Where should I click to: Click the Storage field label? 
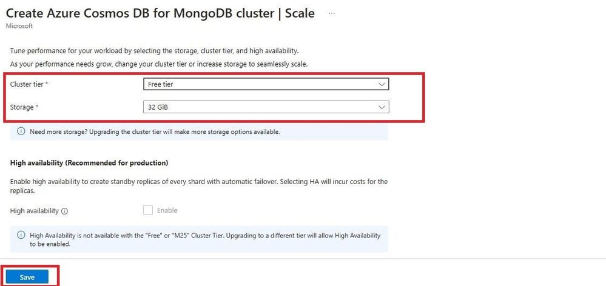click(x=24, y=107)
